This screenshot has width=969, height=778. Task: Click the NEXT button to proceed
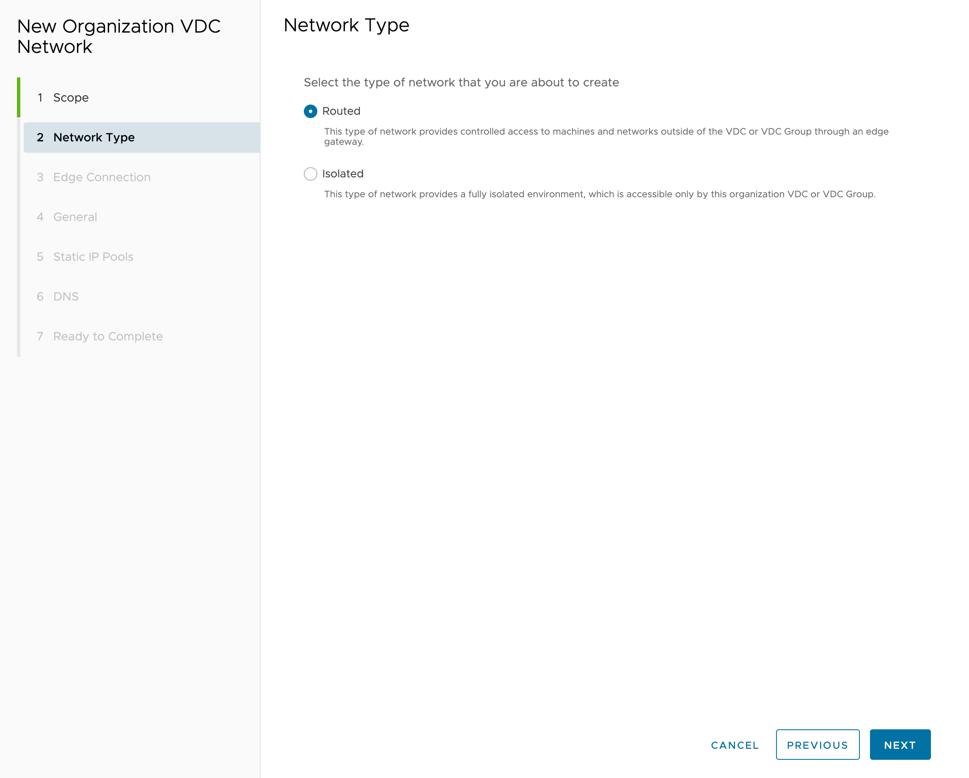[x=900, y=745]
